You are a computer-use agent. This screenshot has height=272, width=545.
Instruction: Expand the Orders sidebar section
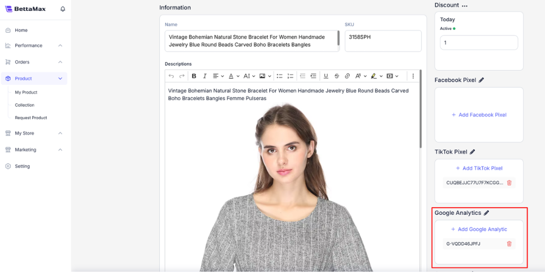click(x=60, y=62)
